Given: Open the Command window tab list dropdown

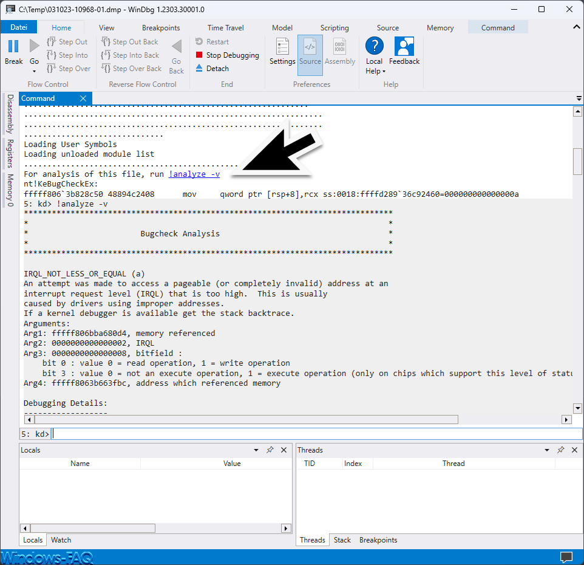Looking at the screenshot, I should click(x=579, y=98).
